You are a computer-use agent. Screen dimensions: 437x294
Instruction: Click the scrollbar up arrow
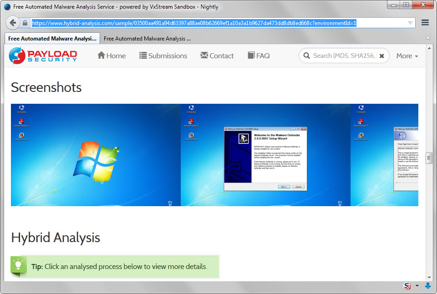(429, 48)
